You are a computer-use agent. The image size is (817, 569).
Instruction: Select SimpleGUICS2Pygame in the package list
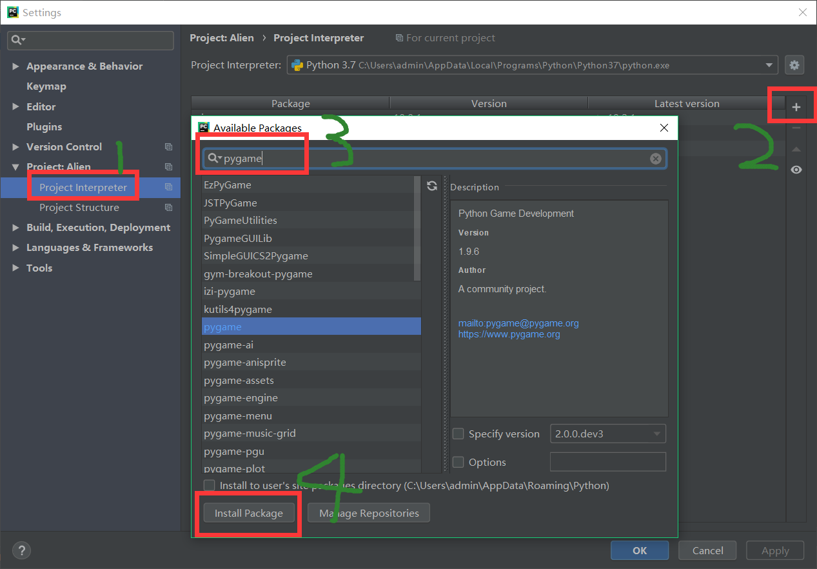point(311,256)
